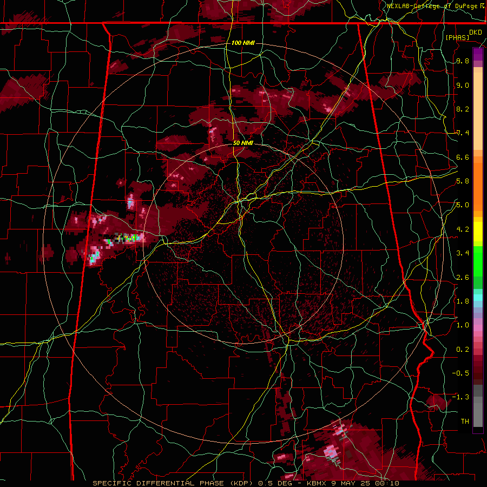Click the 6.6 scale value
Viewport: 487px width, 487px height.
(x=463, y=157)
